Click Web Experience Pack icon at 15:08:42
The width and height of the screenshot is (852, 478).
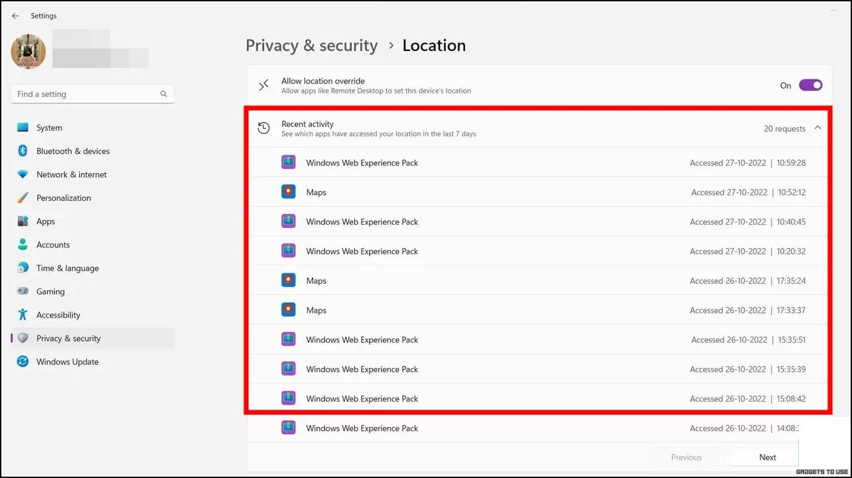click(288, 398)
